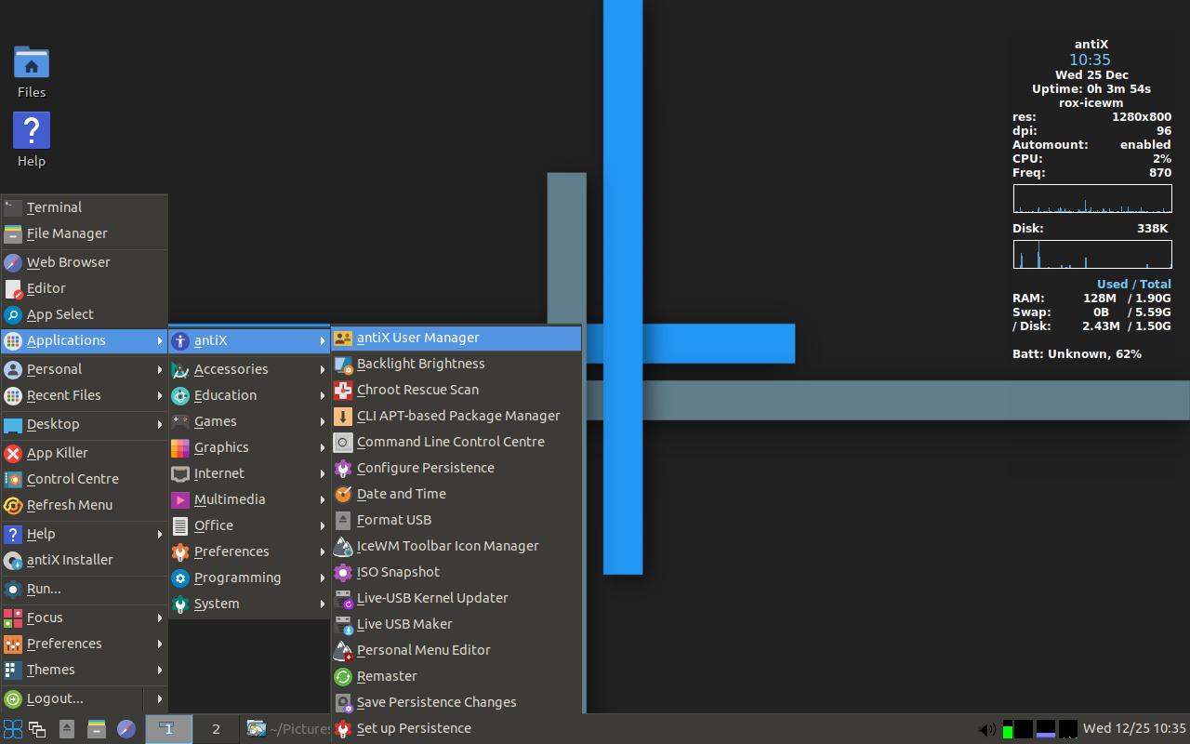Launch Format USB
The width and height of the screenshot is (1190, 744).
tap(456, 520)
